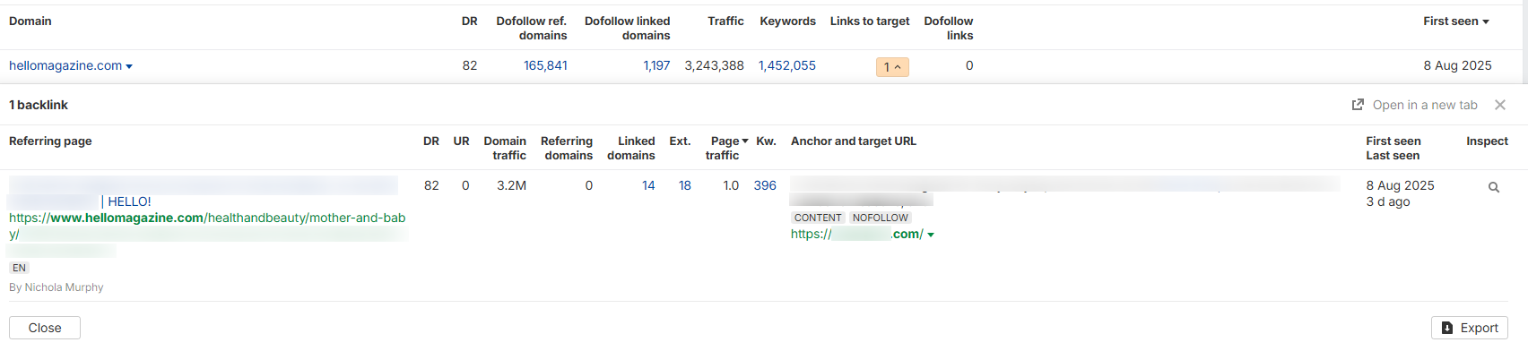Click the Open in a new tab link
The width and height of the screenshot is (1528, 351).
click(1425, 105)
